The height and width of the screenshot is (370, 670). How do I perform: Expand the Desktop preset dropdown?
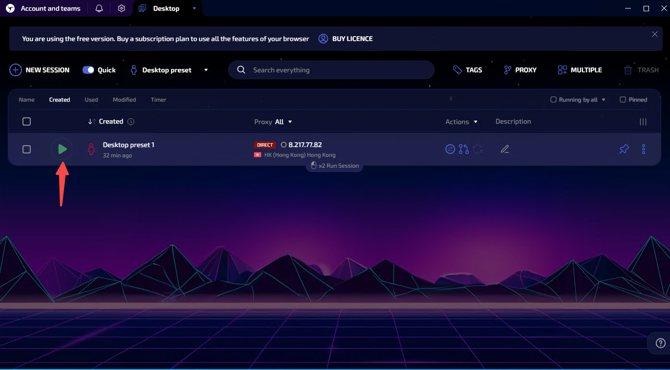[206, 70]
